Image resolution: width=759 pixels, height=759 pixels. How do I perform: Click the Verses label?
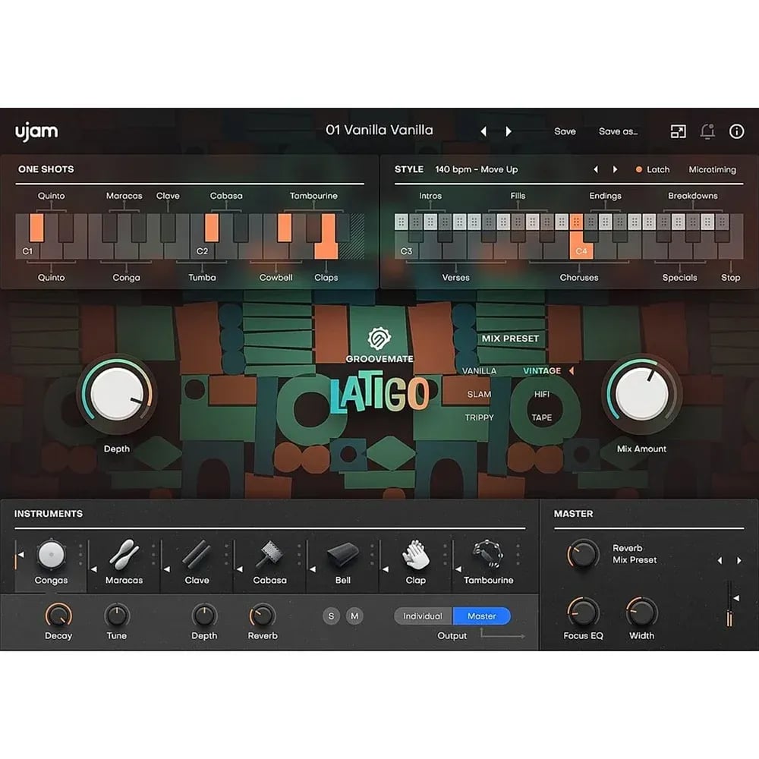[455, 277]
